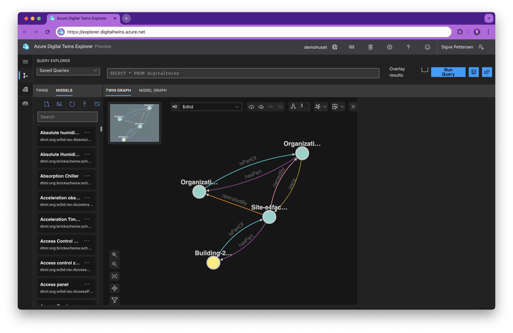Expand the collapsed side panel with double chevron
This screenshot has height=333, width=513.
353,107
